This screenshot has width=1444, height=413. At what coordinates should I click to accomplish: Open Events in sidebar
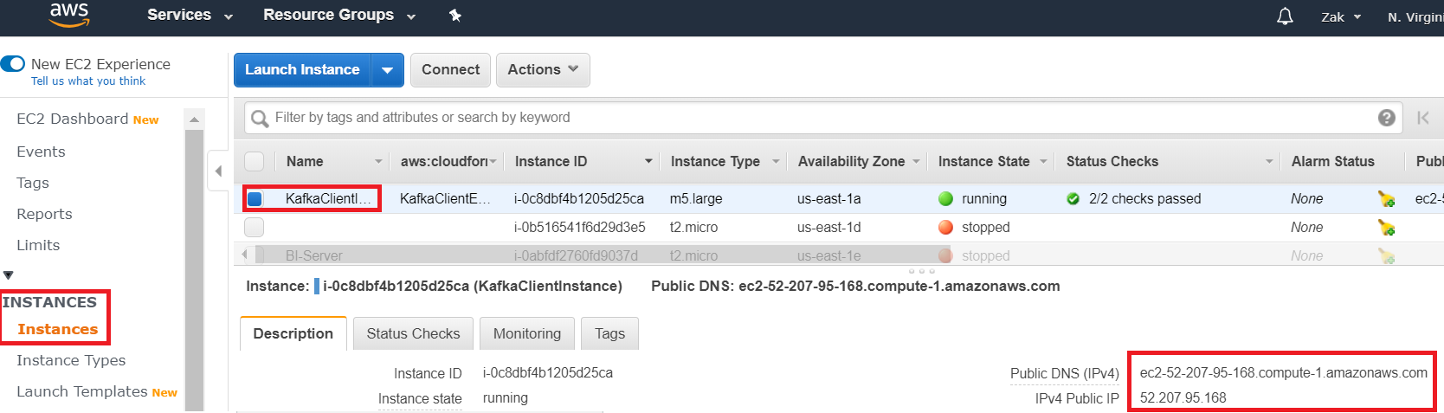[41, 152]
